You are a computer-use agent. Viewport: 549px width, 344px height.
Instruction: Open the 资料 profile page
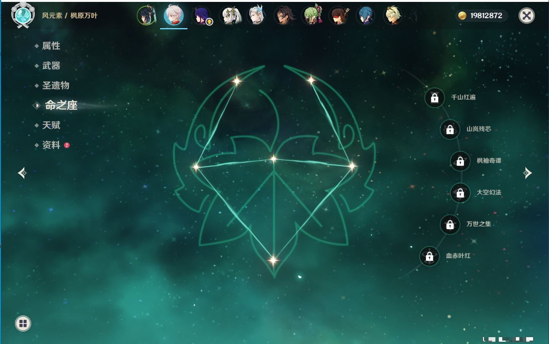[x=51, y=145]
